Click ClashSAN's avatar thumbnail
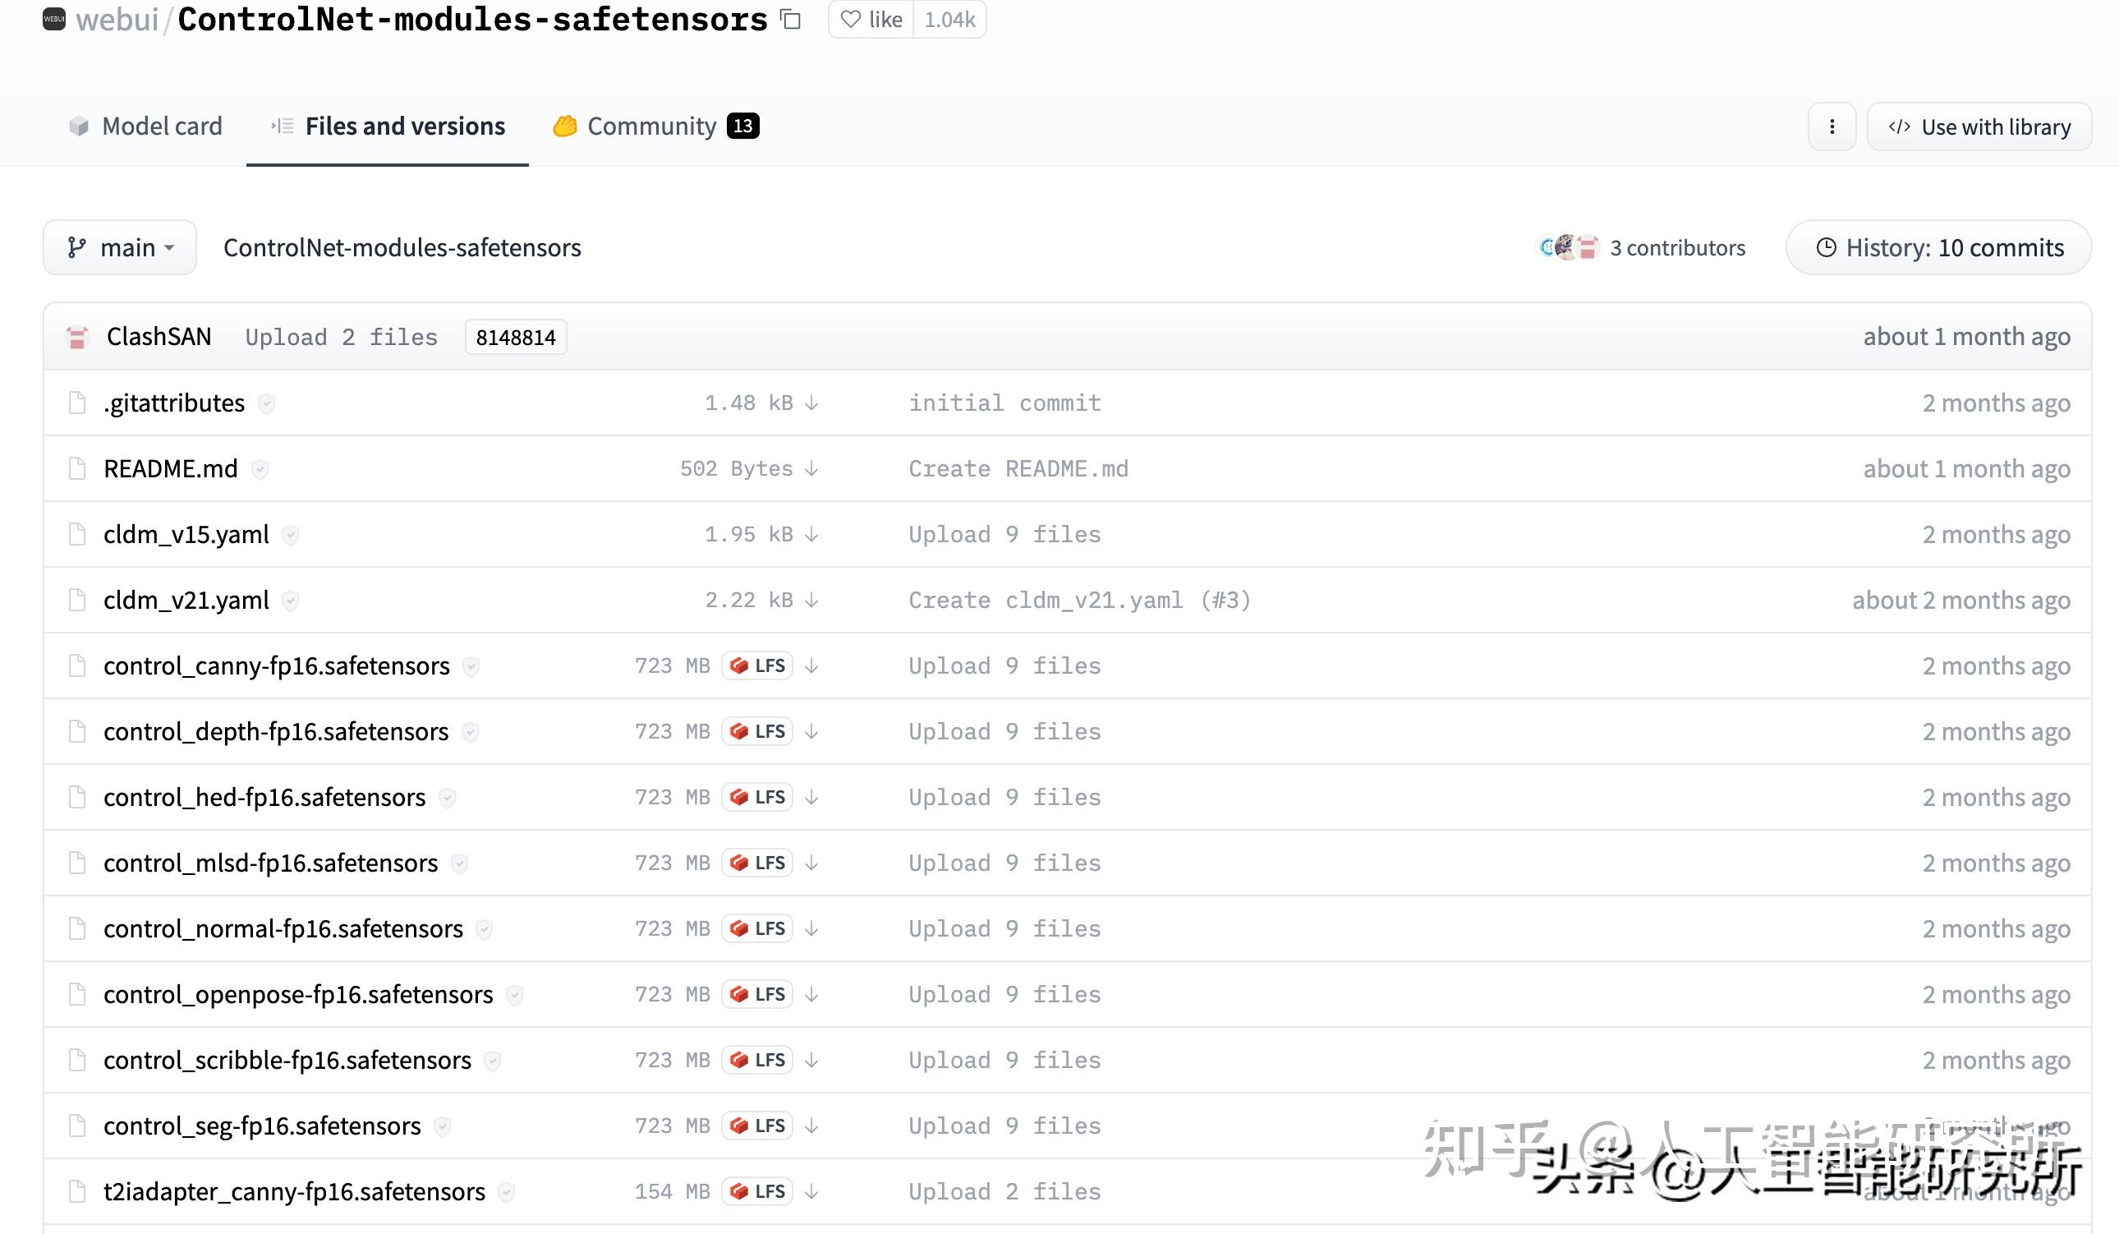2119x1234 pixels. coord(76,337)
